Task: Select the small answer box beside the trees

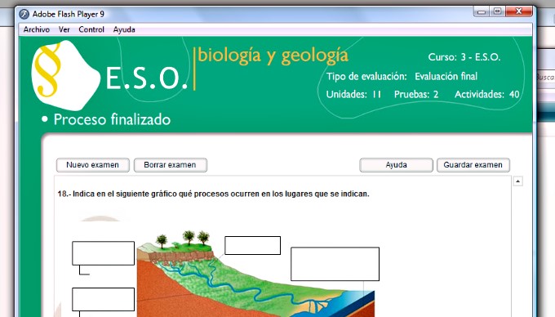Action: 253,245
